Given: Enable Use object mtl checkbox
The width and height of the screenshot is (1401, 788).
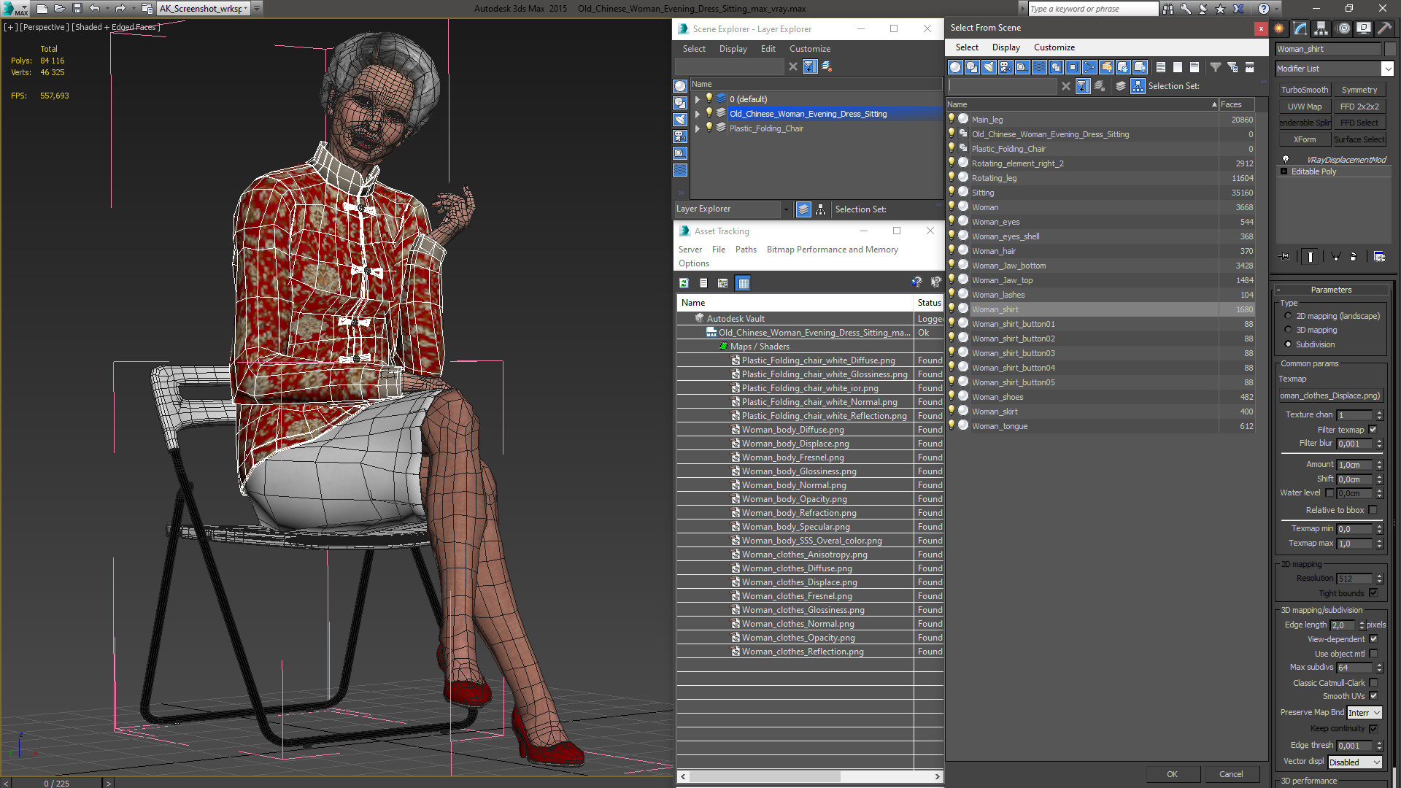Looking at the screenshot, I should coord(1373,654).
